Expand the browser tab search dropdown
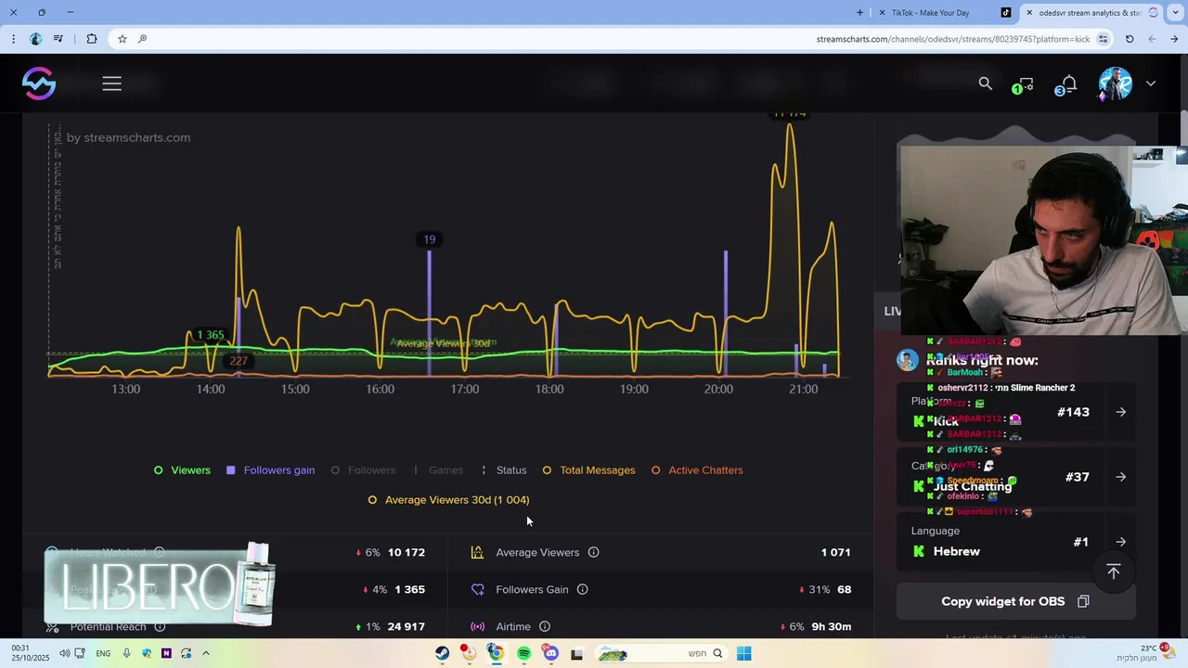The width and height of the screenshot is (1188, 668). tap(1174, 13)
